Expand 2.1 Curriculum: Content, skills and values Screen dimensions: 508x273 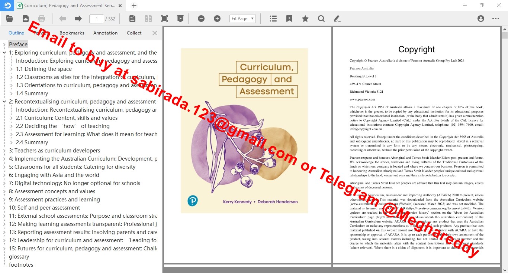coord(11,118)
